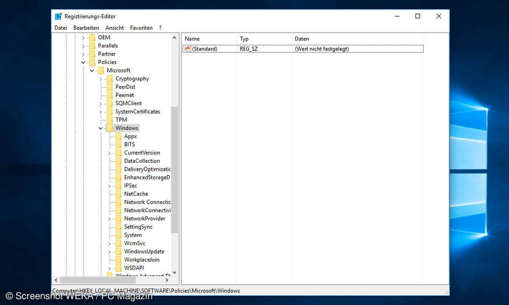Image resolution: width=509 pixels, height=305 pixels.
Task: Click the folder icon beside Appx
Action: pyautogui.click(x=118, y=136)
